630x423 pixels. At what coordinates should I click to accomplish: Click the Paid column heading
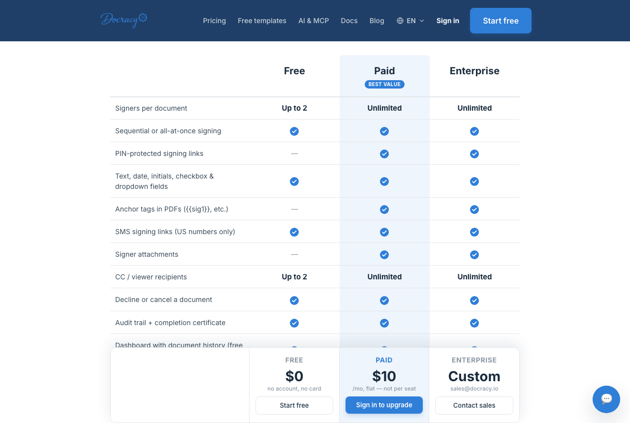[x=384, y=71]
